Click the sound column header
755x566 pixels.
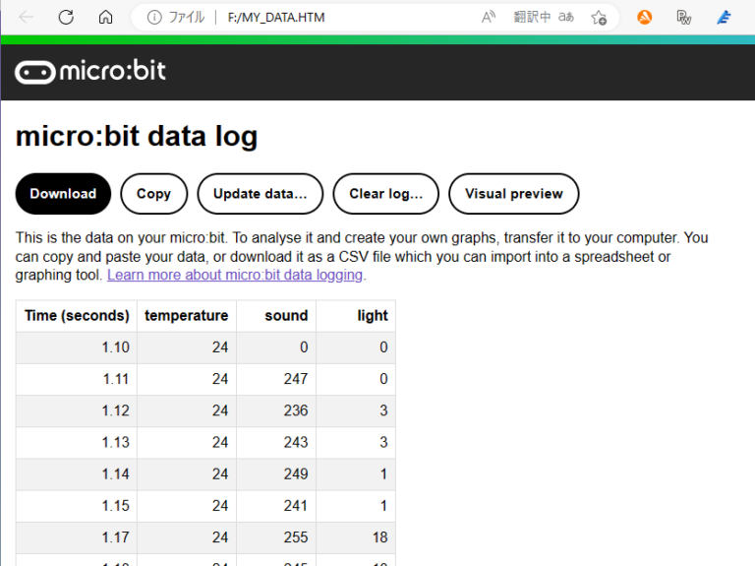point(286,316)
